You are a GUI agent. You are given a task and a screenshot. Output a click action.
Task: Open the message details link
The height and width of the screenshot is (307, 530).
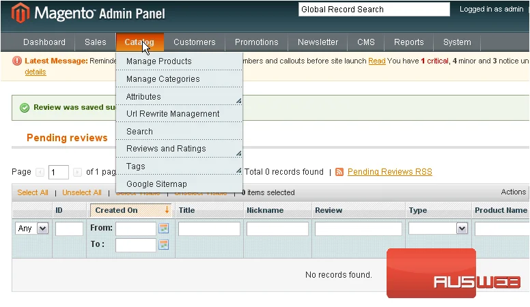tap(36, 72)
